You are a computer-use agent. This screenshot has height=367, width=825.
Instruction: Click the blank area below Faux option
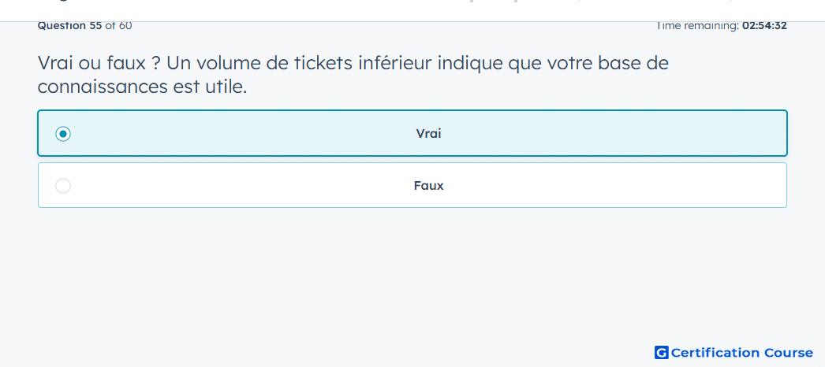(412, 273)
